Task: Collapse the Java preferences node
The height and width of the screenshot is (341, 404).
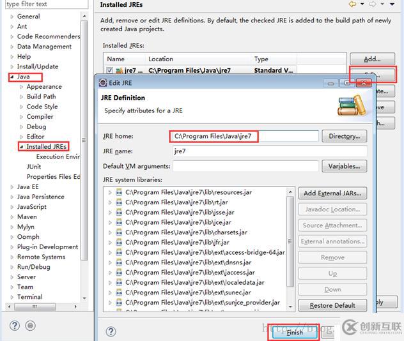Action: (x=12, y=77)
